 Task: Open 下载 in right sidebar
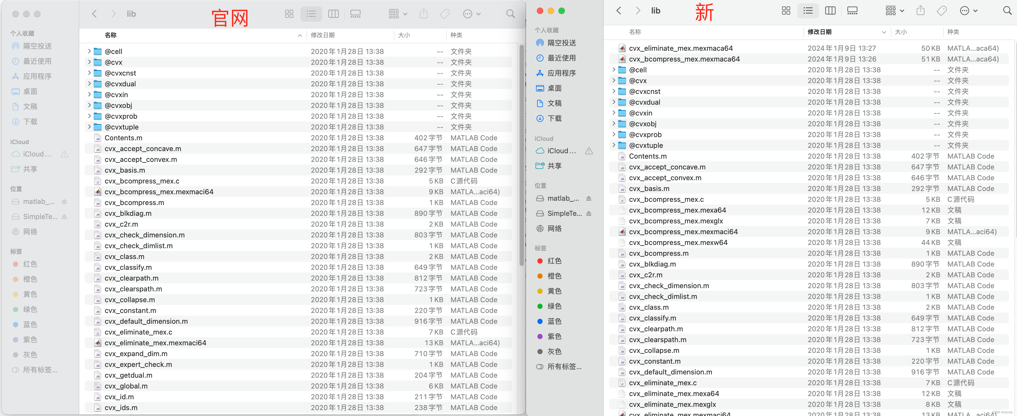554,118
